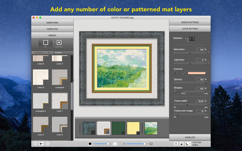Pick the colorize eyedropper tool
242x151 pixels.
pos(183,73)
